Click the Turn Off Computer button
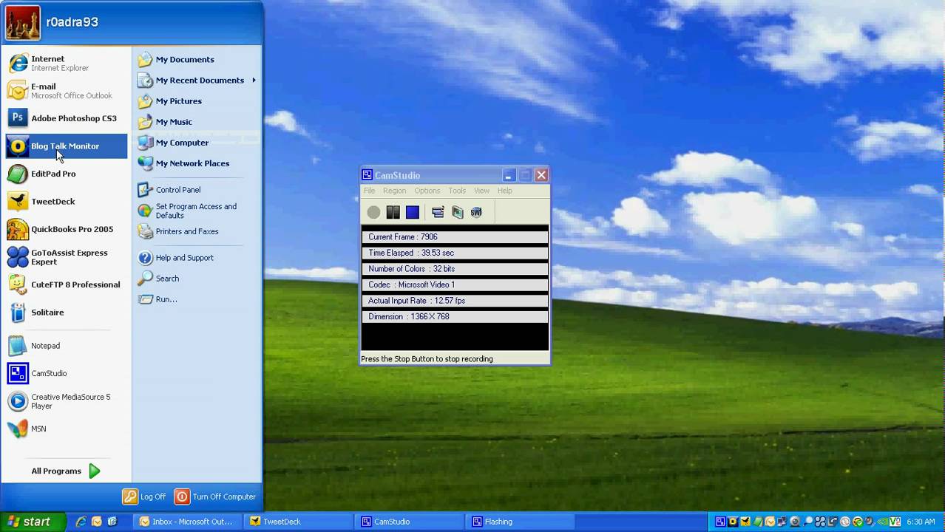945x532 pixels. click(215, 497)
